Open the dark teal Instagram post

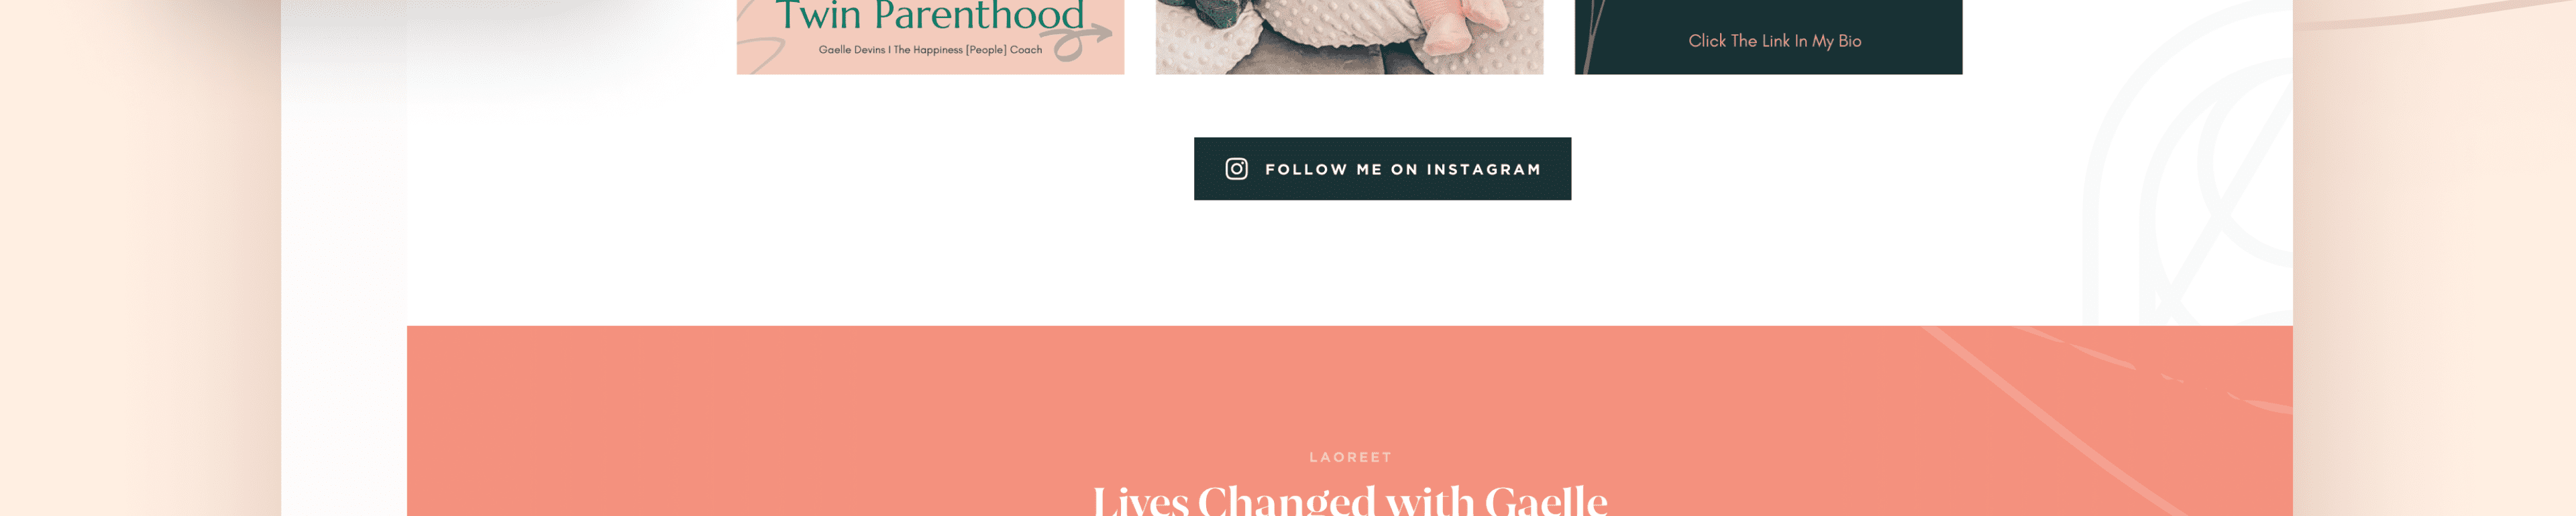(1768, 37)
